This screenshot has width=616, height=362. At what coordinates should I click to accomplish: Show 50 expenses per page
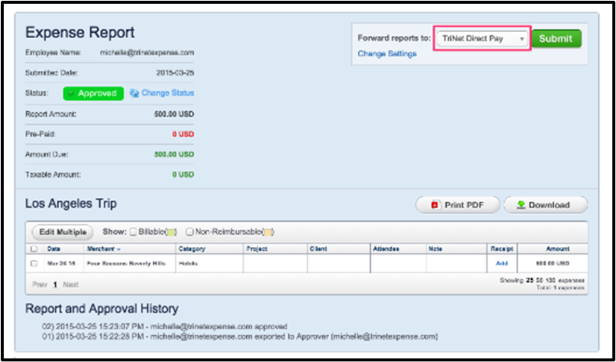538,281
